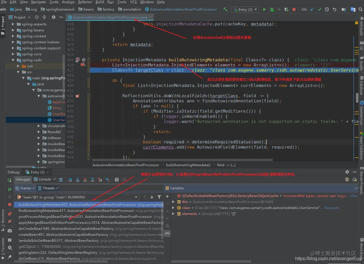Collapse the spring-csdn module node
This screenshot has height=264, width=364.
13,60
